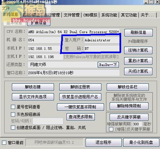
Task: Click the 扩展信息 button
Action: pyautogui.click(x=39, y=23)
